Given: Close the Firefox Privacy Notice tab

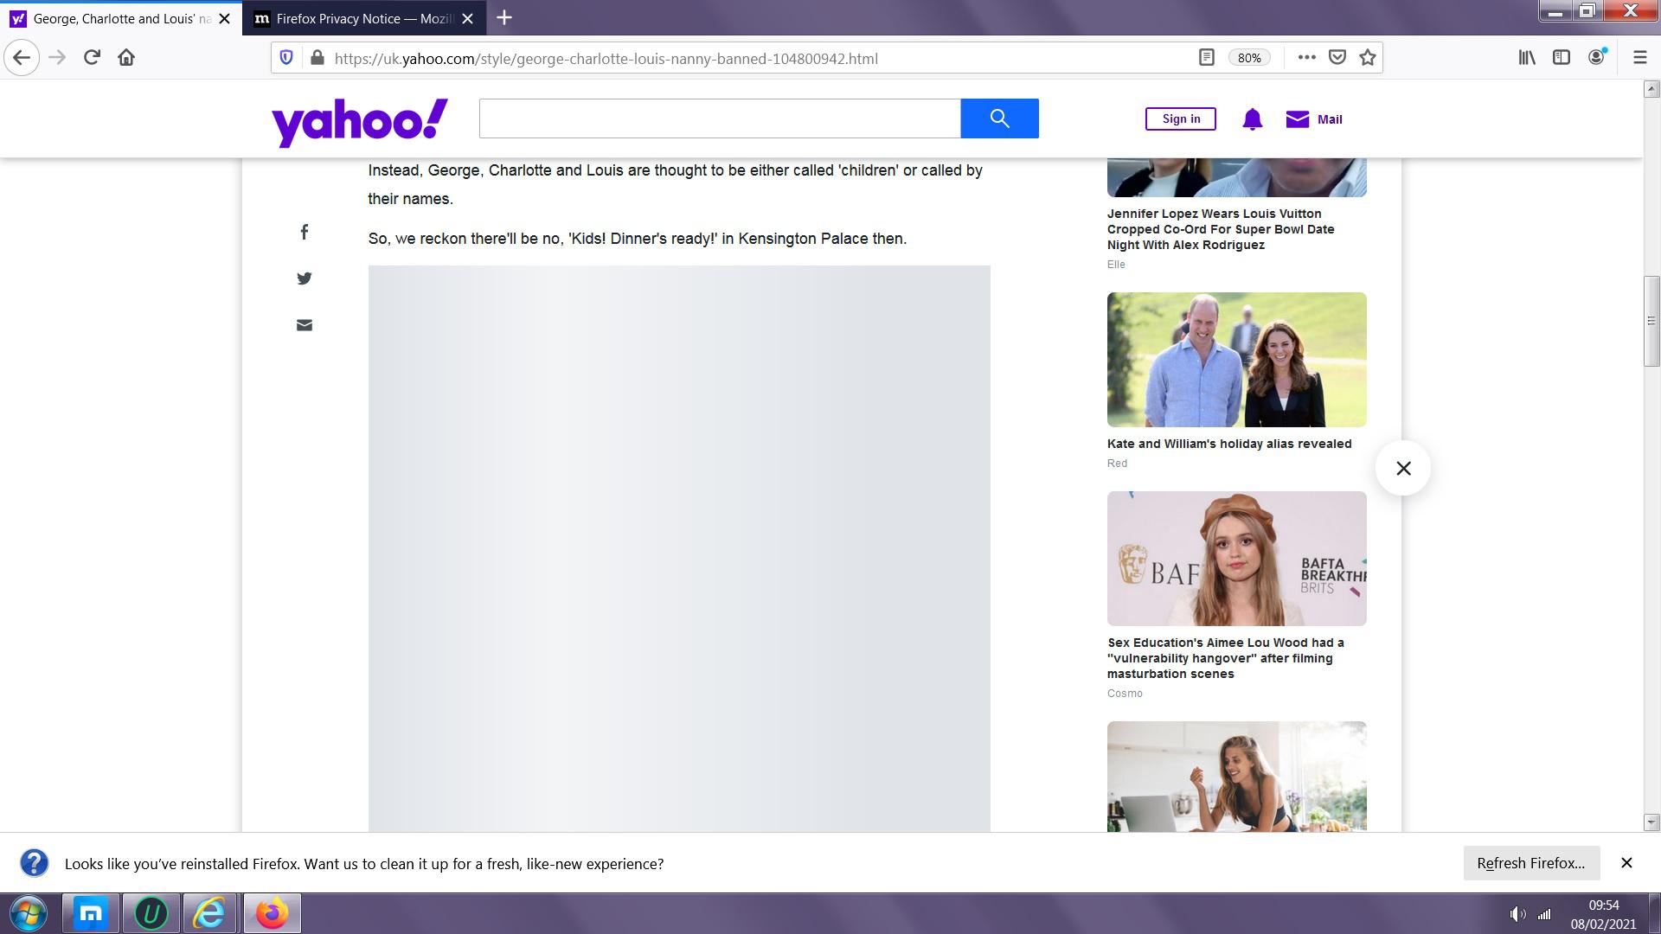Looking at the screenshot, I should point(467,18).
